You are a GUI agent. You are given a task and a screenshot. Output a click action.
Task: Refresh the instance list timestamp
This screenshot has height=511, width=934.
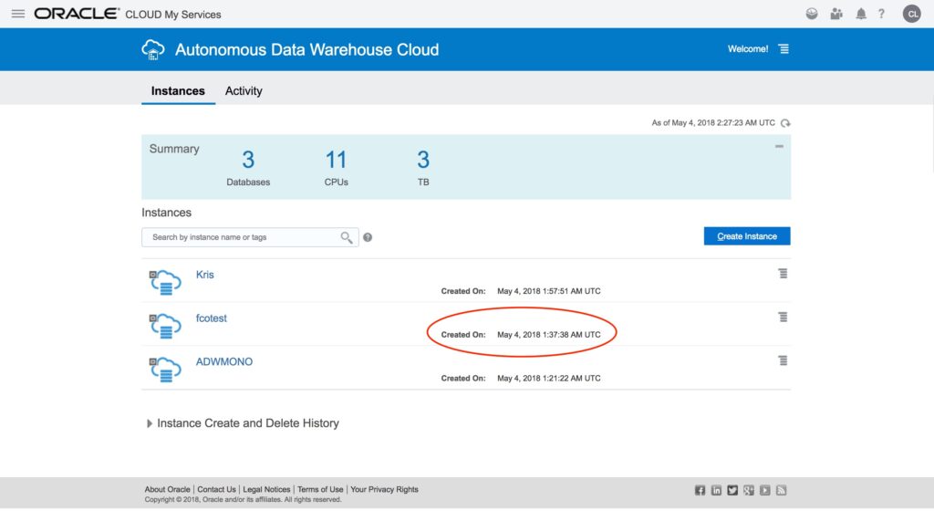point(785,123)
